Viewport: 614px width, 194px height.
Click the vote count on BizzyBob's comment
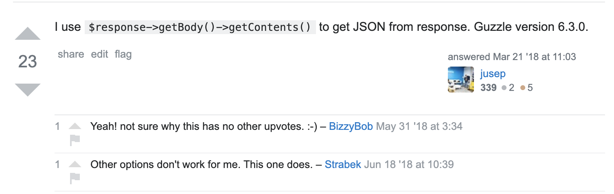point(57,126)
